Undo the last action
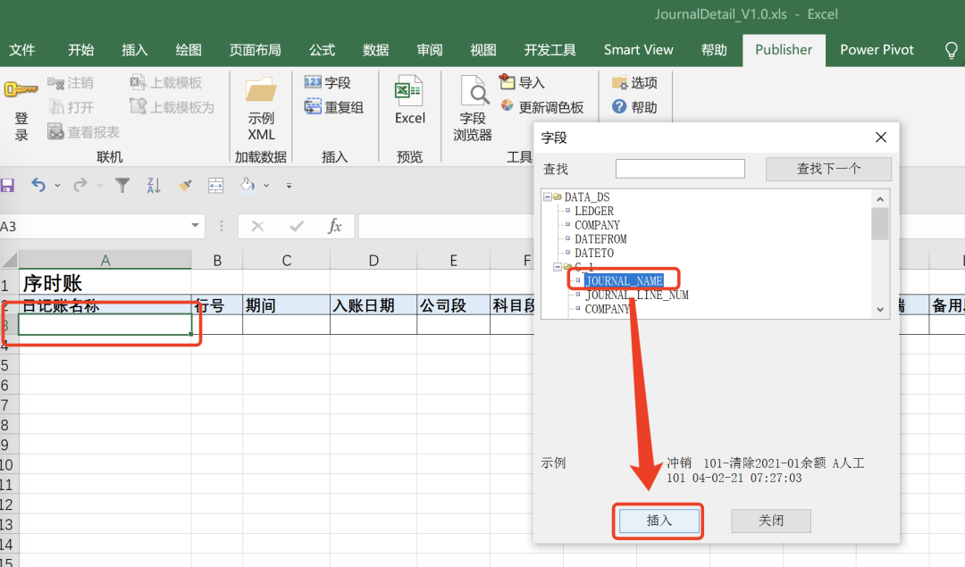The image size is (965, 567). click(38, 185)
